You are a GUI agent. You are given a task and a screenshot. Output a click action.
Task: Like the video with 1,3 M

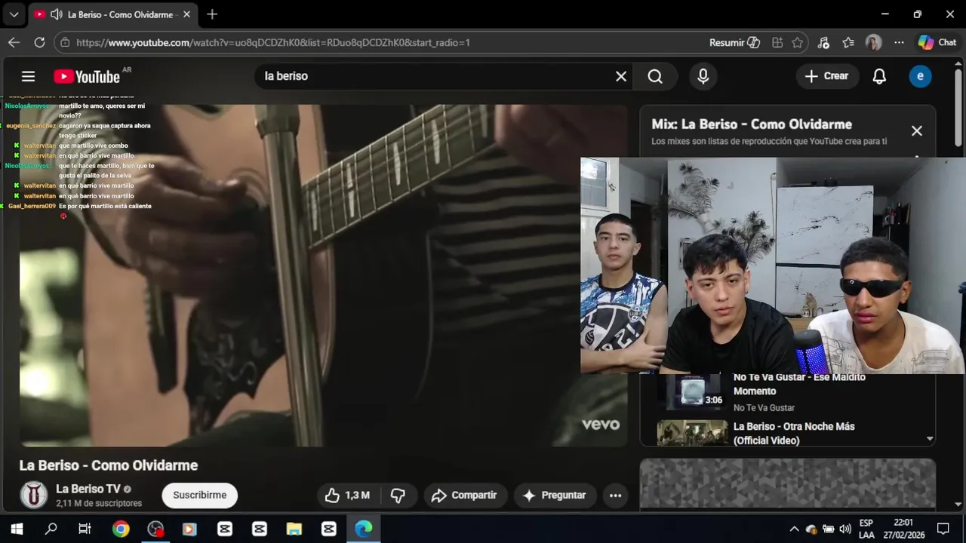[x=347, y=495]
